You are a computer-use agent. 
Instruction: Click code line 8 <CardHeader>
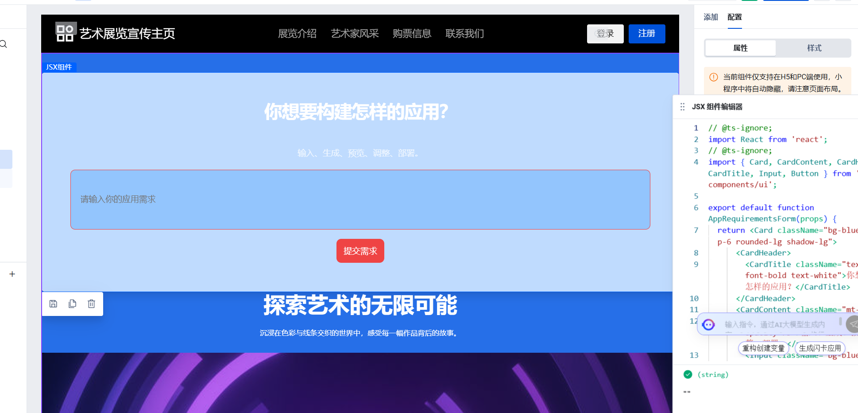(763, 253)
